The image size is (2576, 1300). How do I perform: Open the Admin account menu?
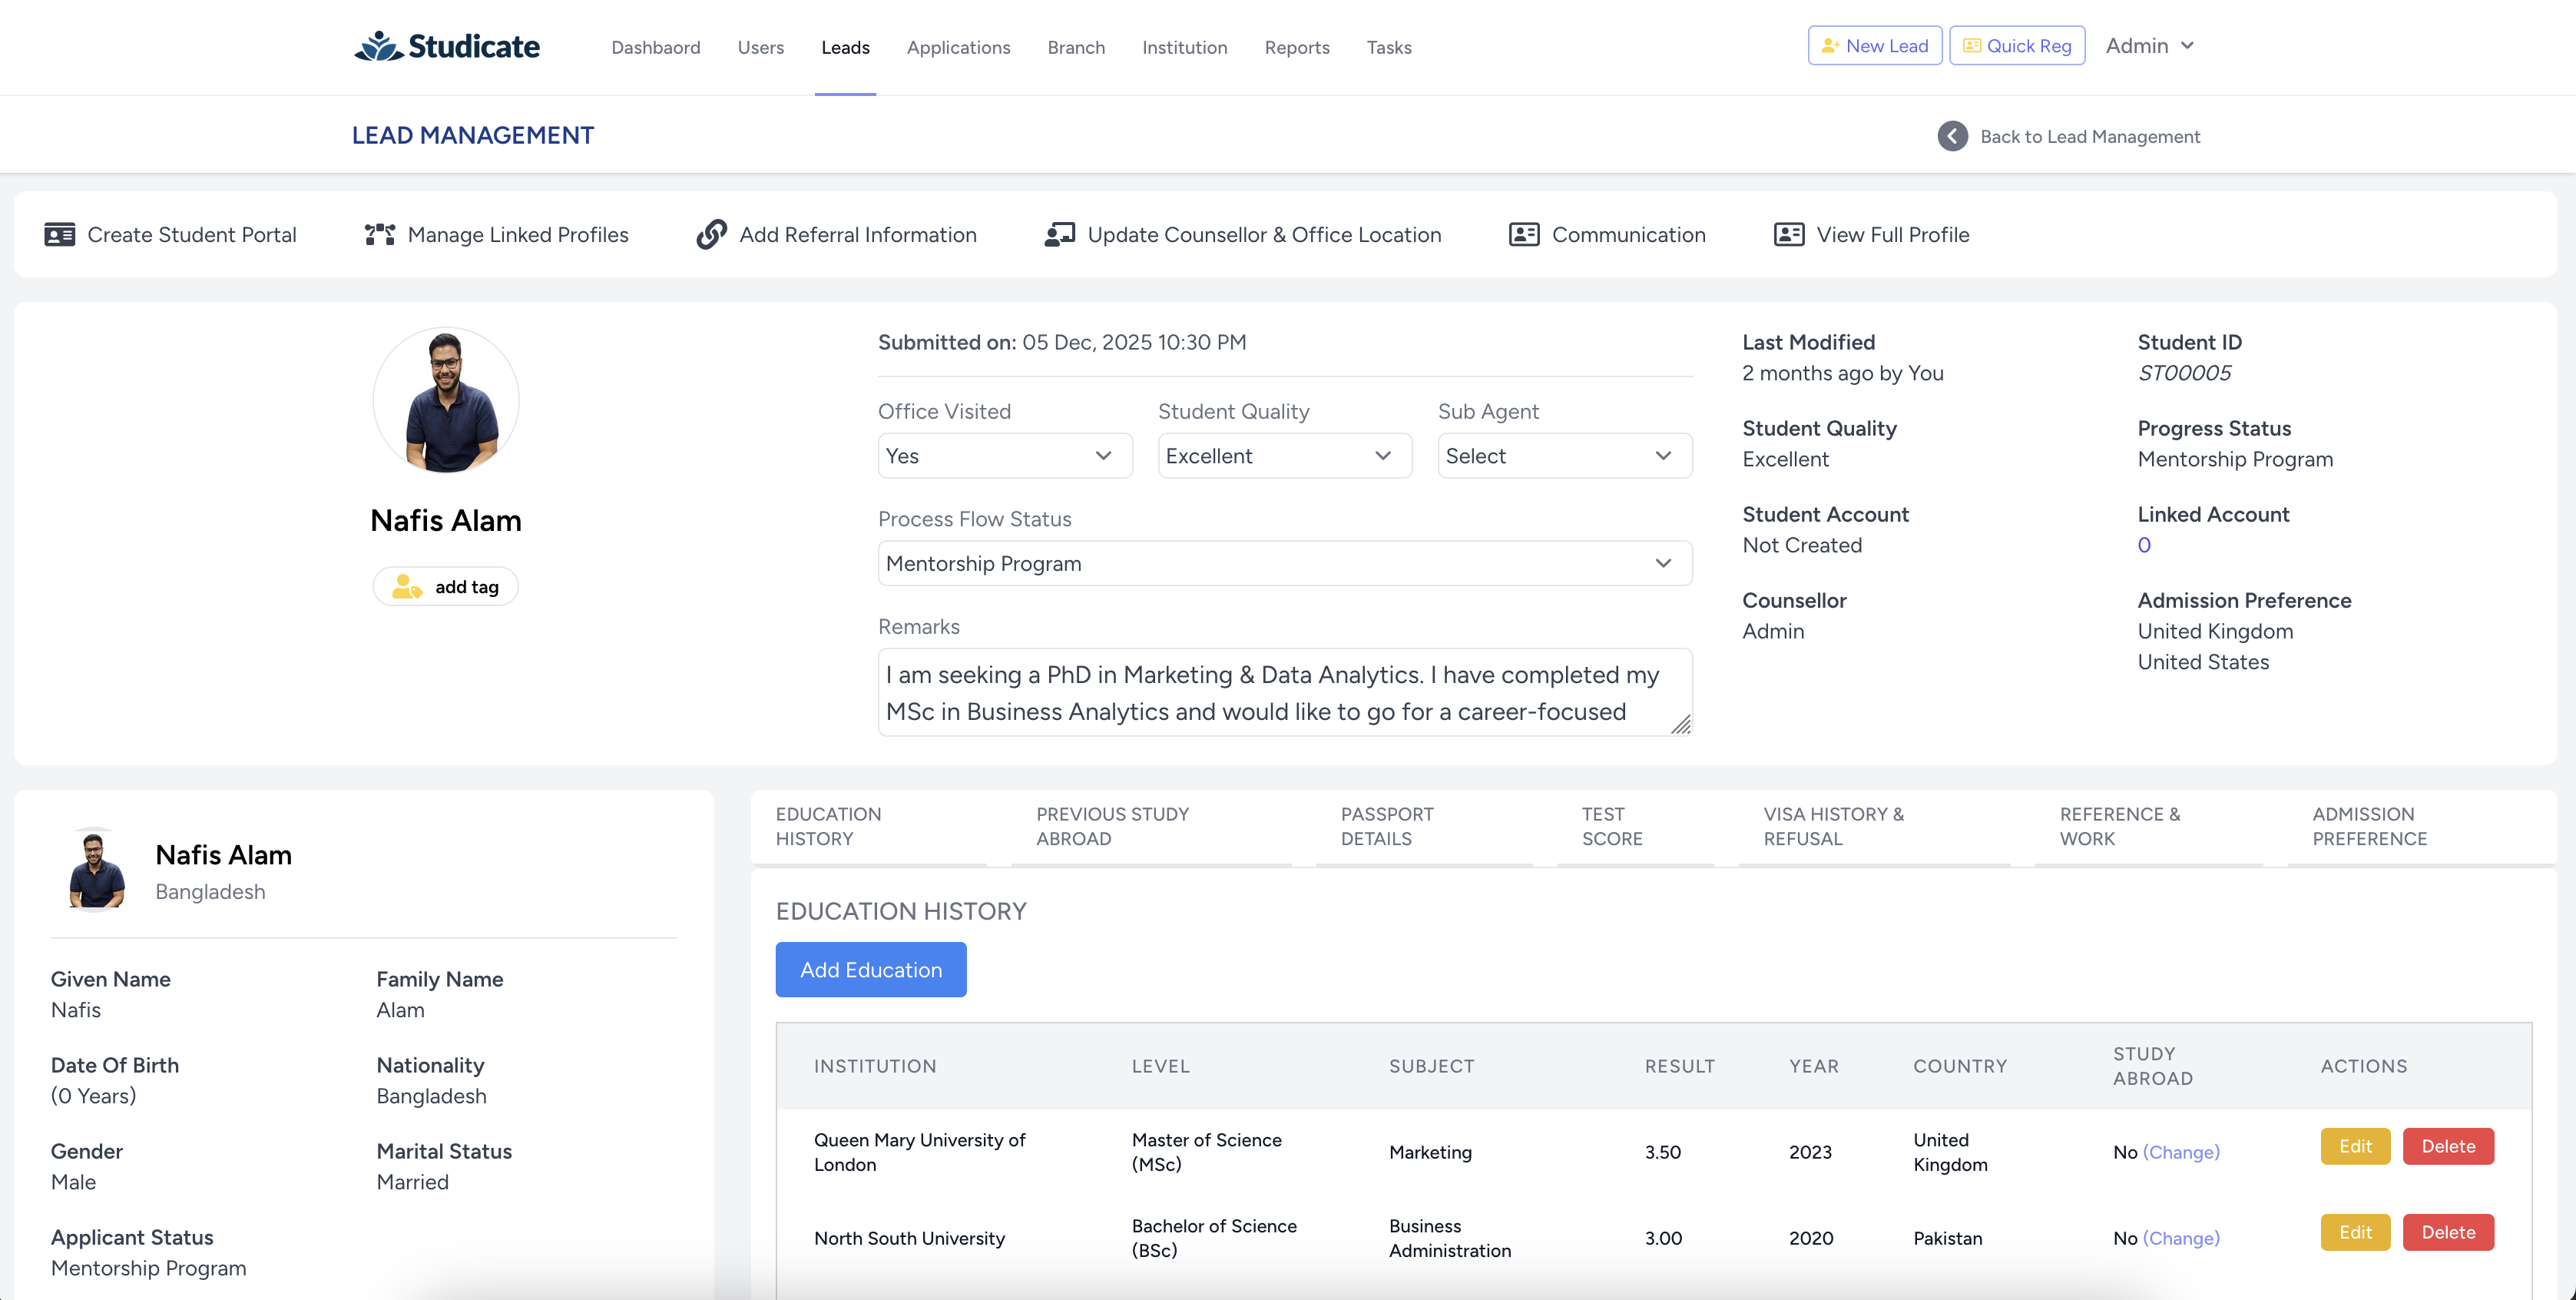(x=2149, y=46)
